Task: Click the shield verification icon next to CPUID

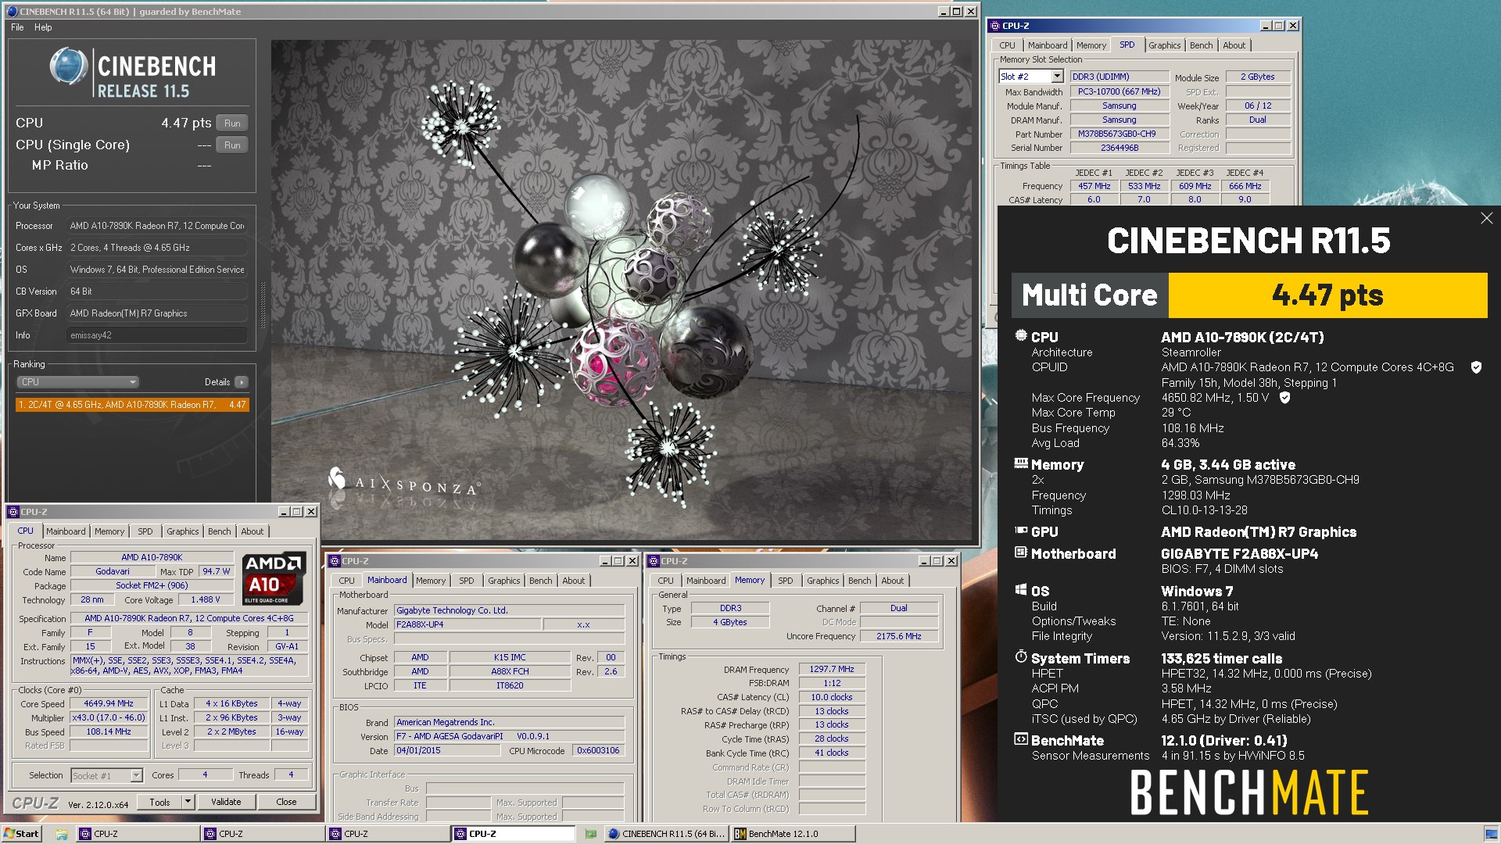Action: pyautogui.click(x=1476, y=367)
